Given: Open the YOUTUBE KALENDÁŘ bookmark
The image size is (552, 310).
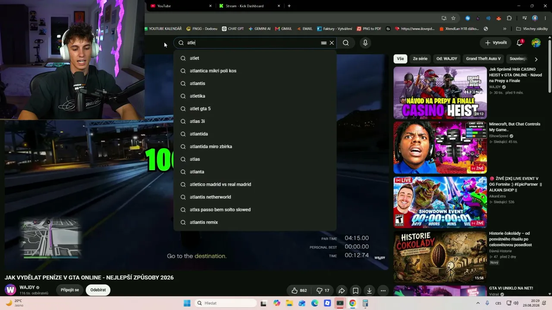Looking at the screenshot, I should pos(163,29).
